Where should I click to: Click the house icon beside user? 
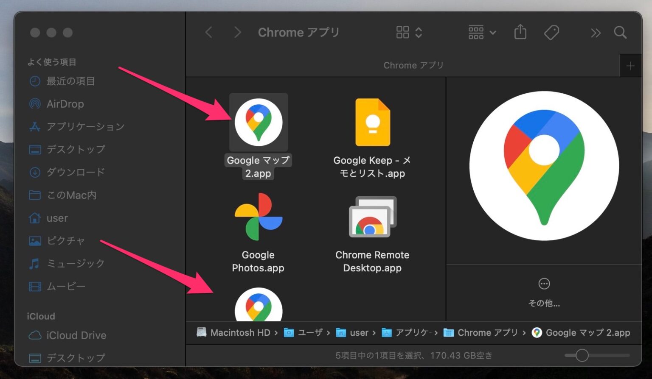[35, 218]
